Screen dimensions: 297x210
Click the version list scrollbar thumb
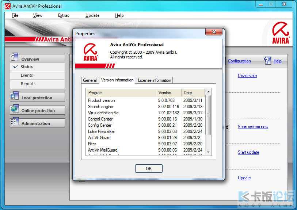pyautogui.click(x=208, y=115)
